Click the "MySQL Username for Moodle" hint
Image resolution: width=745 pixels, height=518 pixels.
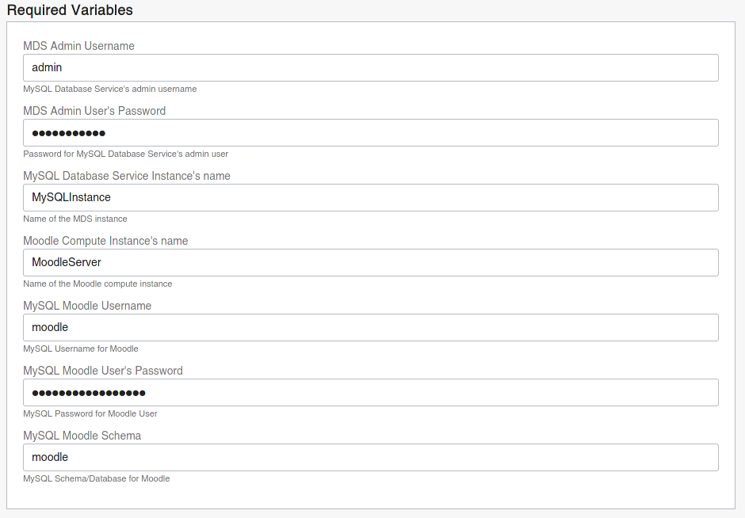(x=81, y=349)
